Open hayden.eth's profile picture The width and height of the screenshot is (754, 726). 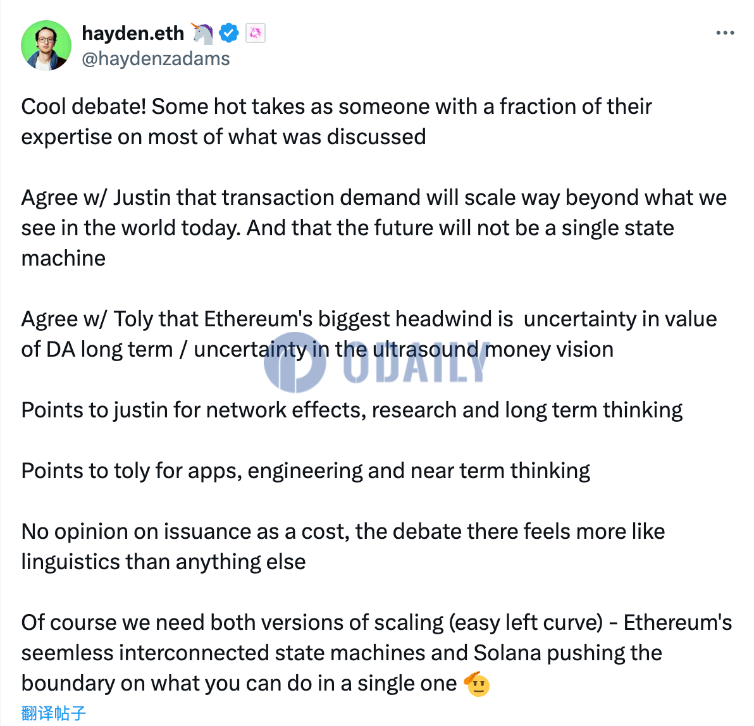(46, 45)
